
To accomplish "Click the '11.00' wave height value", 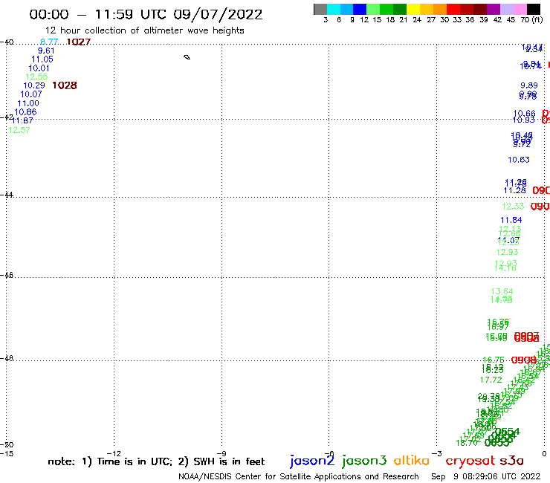I will click(28, 103).
